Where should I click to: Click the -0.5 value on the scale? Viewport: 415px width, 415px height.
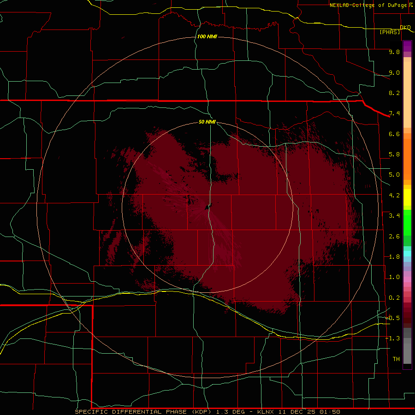click(392, 318)
